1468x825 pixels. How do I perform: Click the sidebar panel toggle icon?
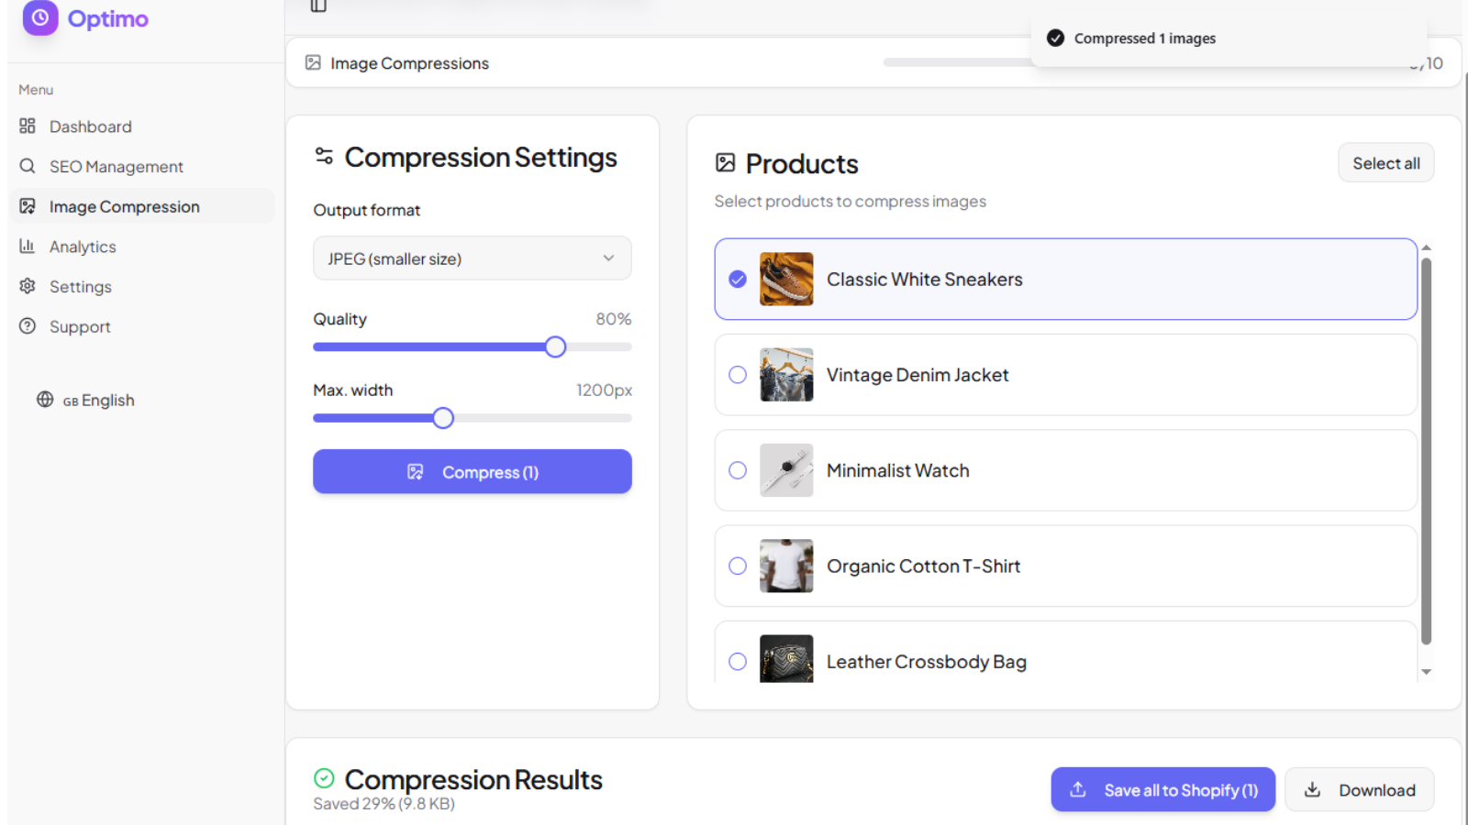click(318, 5)
